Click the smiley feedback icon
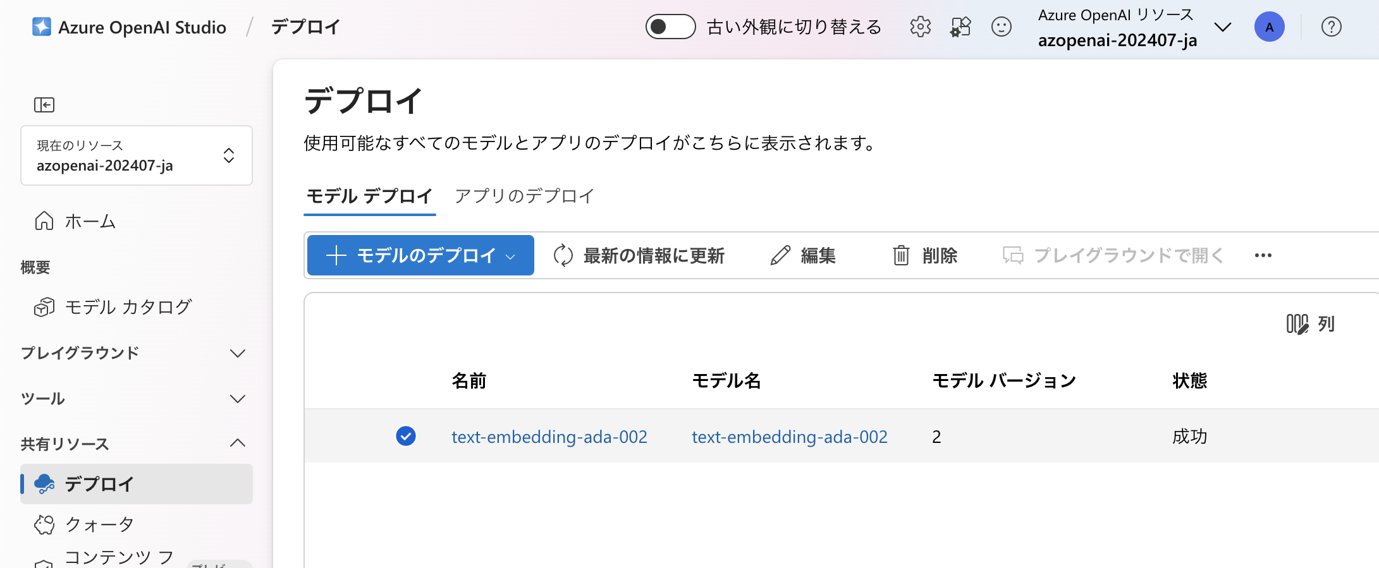The height and width of the screenshot is (568, 1379). point(1002,27)
